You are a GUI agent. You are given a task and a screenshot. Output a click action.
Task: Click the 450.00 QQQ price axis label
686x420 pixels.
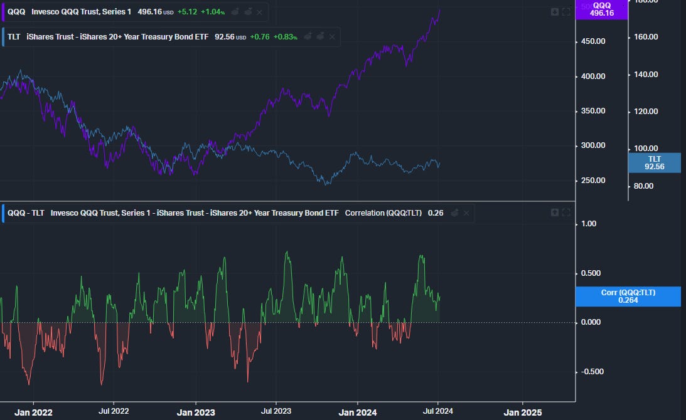[x=593, y=41]
